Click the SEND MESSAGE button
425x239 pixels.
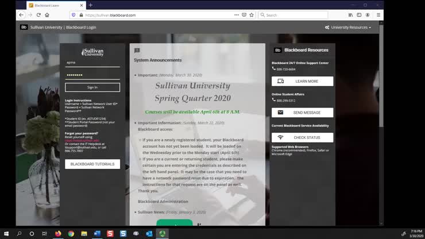point(303,113)
